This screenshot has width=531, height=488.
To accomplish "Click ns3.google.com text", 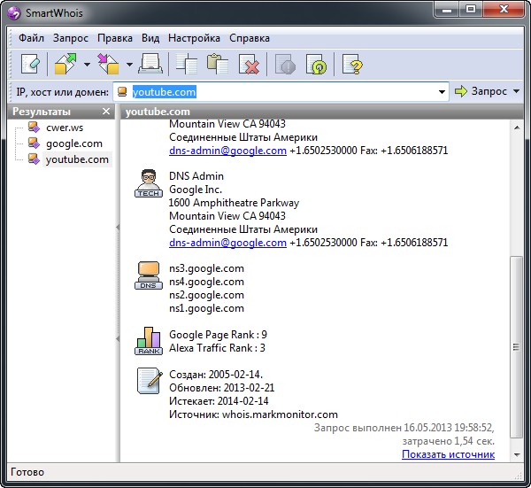I will click(206, 268).
